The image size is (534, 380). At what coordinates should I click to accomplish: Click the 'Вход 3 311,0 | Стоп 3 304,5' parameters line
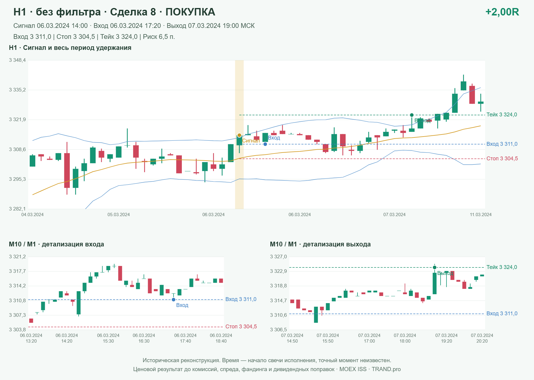[94, 37]
